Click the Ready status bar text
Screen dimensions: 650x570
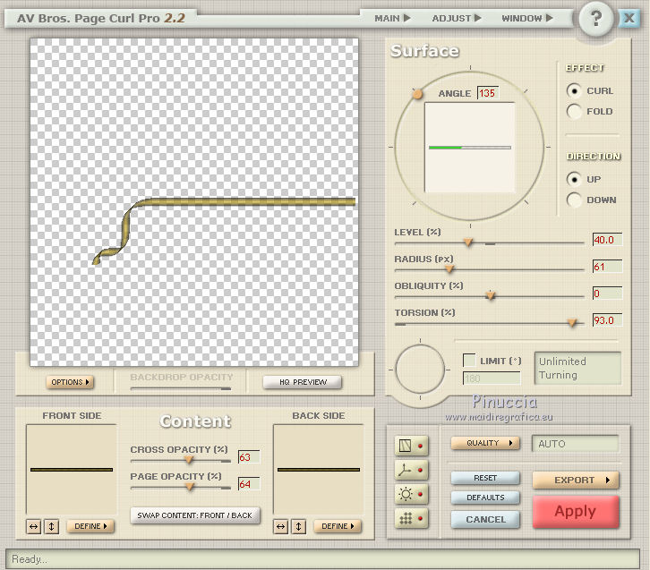pos(29,559)
